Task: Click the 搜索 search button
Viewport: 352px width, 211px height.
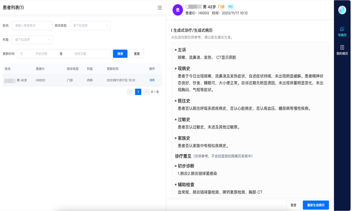Action: click(120, 54)
